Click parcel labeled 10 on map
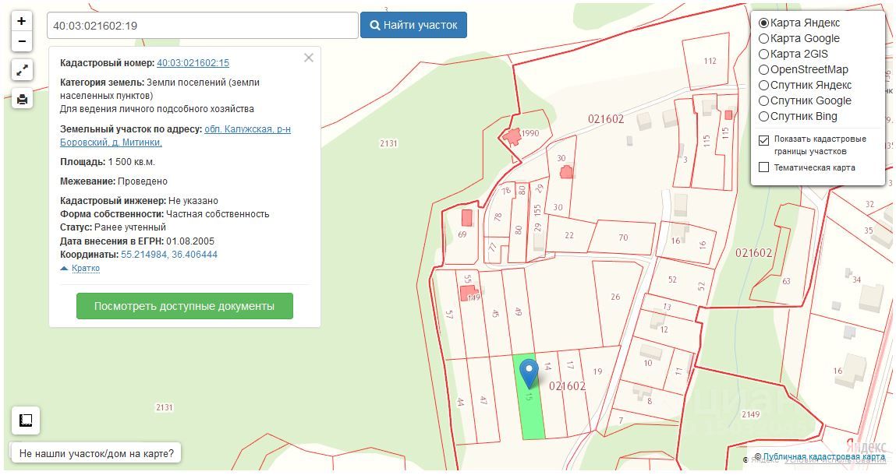Screen dimensions: 896x475 (x=647, y=363)
